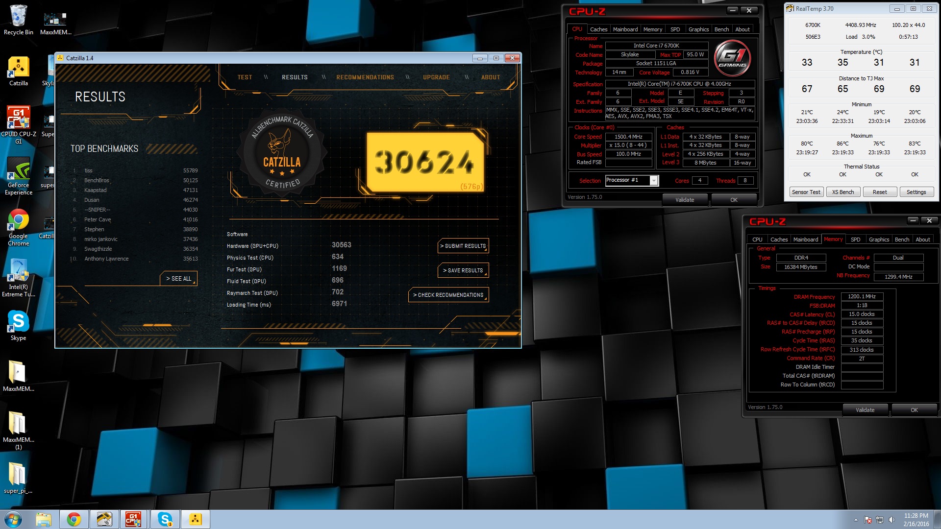Image resolution: width=941 pixels, height=529 pixels.
Task: Click Validate in upper CPU-Z window
Action: pyautogui.click(x=685, y=200)
